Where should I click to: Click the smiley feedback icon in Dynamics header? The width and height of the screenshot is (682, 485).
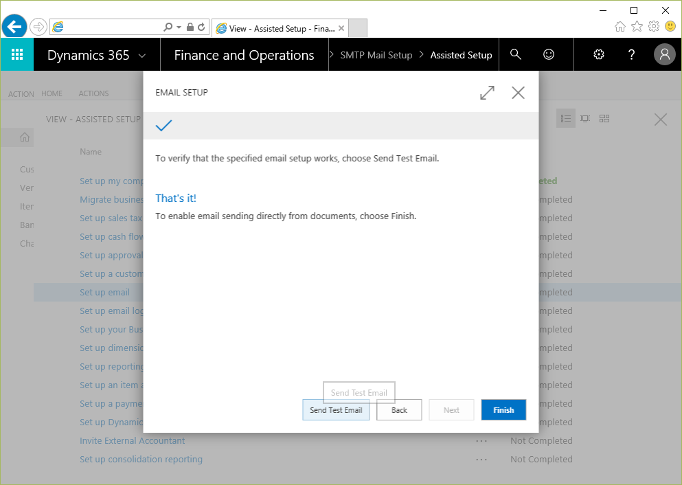pyautogui.click(x=549, y=54)
